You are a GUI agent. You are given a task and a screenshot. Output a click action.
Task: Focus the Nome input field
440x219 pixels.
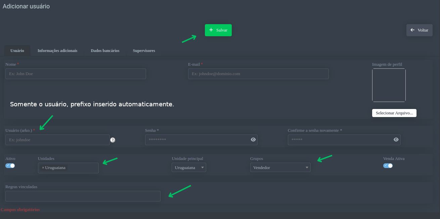click(76, 74)
